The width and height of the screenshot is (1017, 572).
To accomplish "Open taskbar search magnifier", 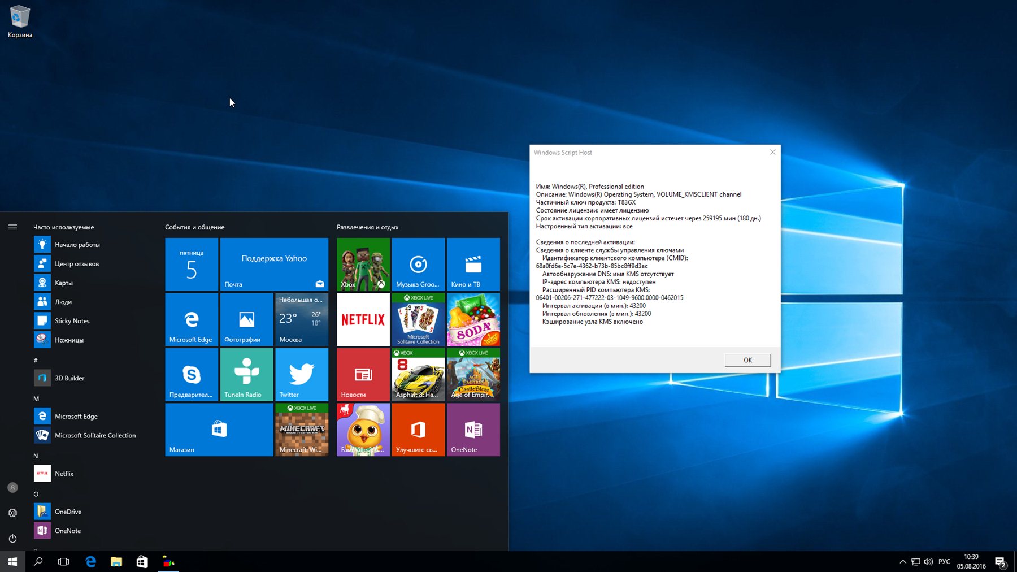I will pos(38,562).
